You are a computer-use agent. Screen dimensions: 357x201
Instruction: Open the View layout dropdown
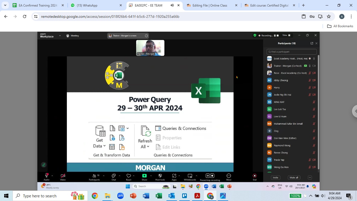coord(286,35)
